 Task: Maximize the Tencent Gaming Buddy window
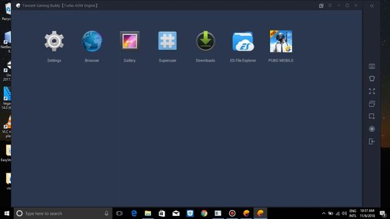tap(347, 5)
